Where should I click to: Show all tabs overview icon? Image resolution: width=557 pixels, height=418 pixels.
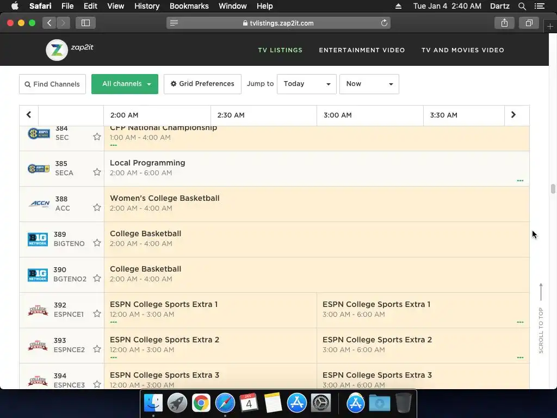click(x=529, y=23)
